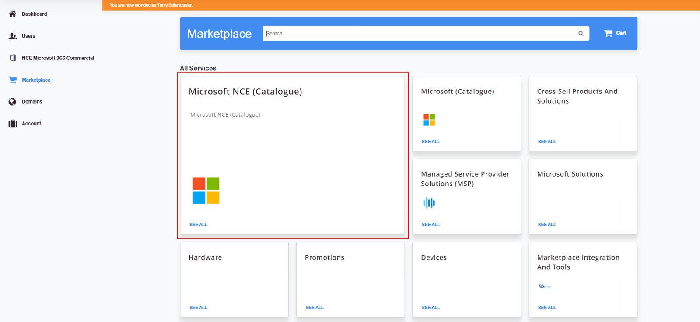Click the large Microsoft logo in NCE card
The height and width of the screenshot is (322, 700).
(206, 190)
